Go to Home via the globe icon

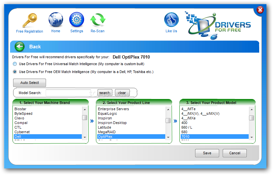56,19
